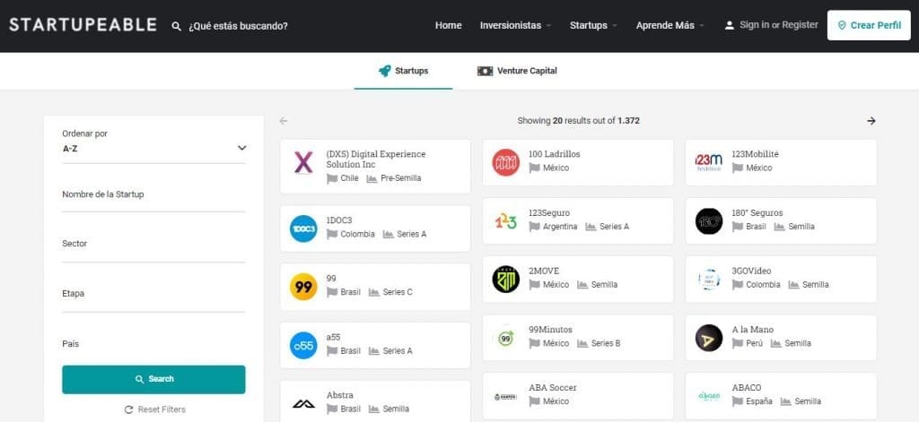
Task: Open 123Mobilité startup card
Action: 781,163
